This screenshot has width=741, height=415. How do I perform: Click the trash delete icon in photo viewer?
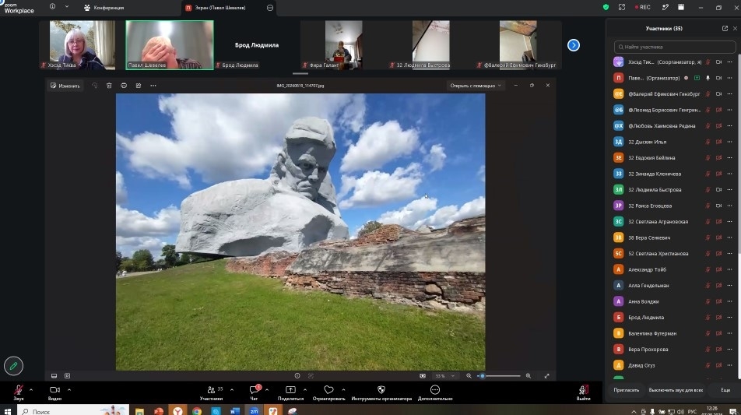click(109, 86)
